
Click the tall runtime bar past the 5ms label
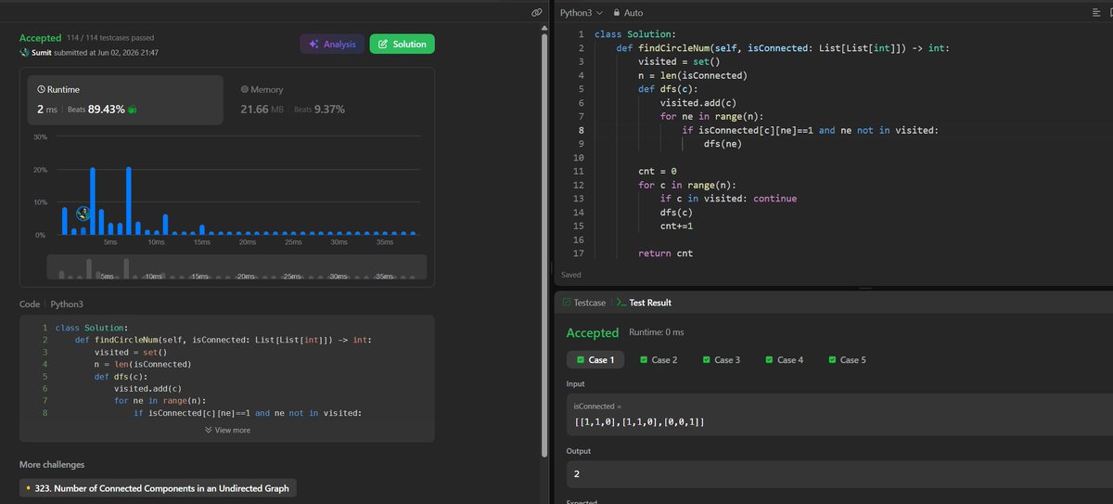coord(129,200)
